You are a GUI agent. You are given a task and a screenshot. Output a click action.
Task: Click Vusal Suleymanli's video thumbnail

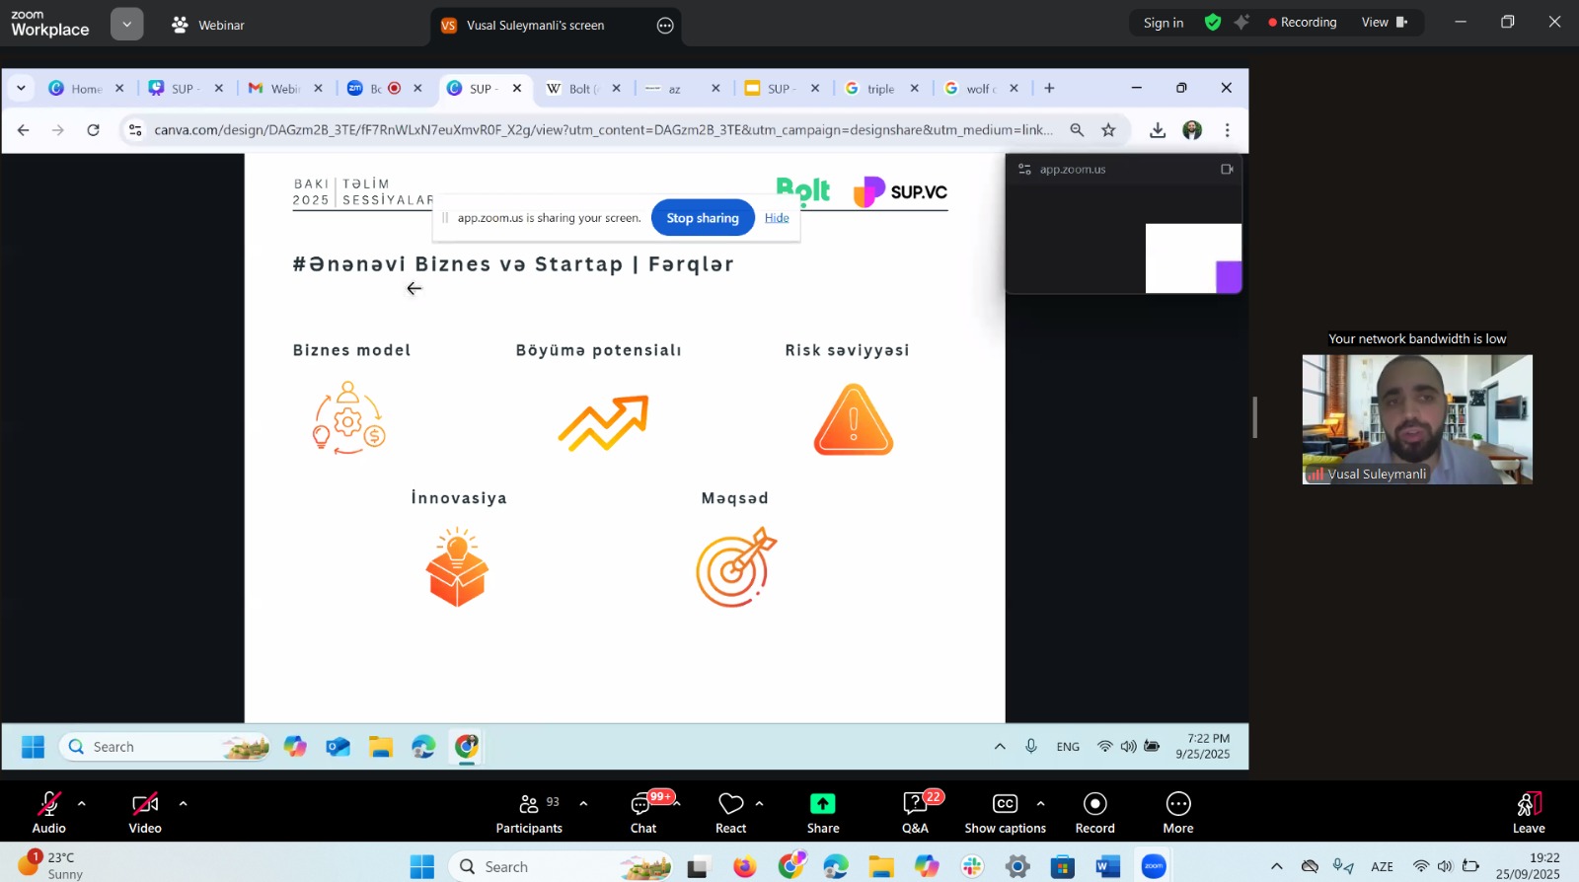point(1416,419)
